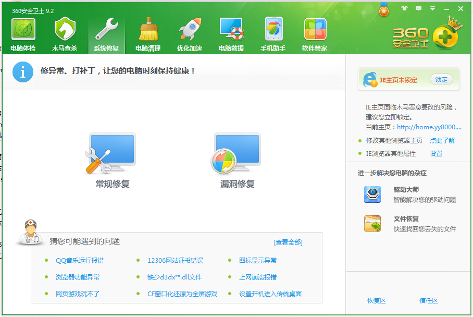
Task: Launch 优化加速 rocket icon
Action: click(x=190, y=29)
